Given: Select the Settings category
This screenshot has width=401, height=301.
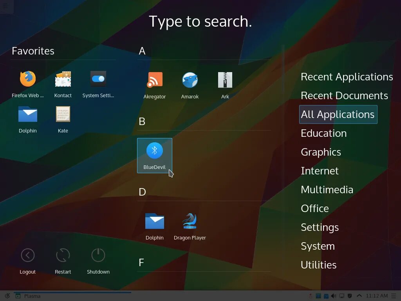Looking at the screenshot, I should pos(320,227).
